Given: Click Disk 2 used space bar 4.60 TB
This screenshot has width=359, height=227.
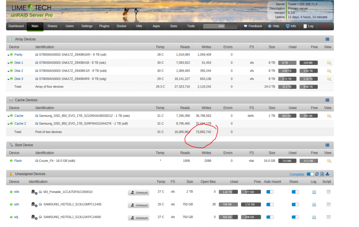Looking at the screenshot, I should point(287,71).
